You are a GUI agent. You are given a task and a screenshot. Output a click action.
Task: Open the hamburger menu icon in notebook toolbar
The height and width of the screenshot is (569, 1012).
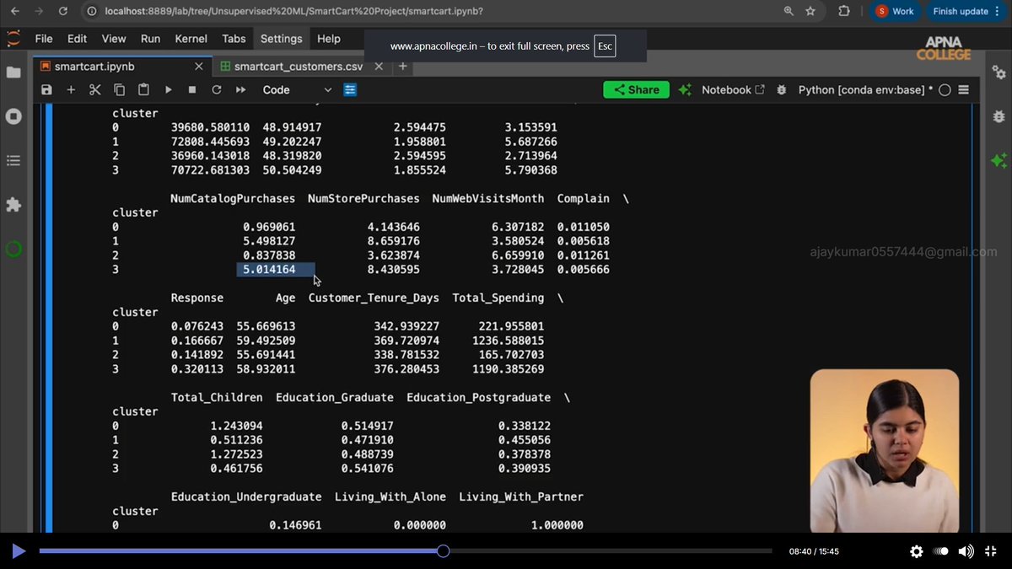coord(964,90)
